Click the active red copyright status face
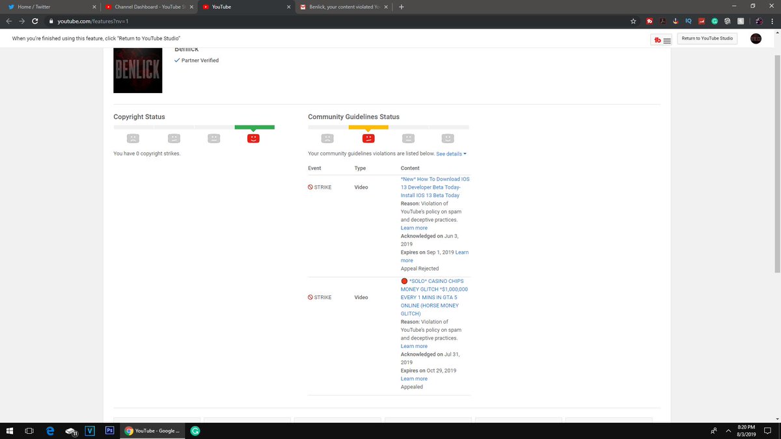The height and width of the screenshot is (439, 781). pos(254,138)
